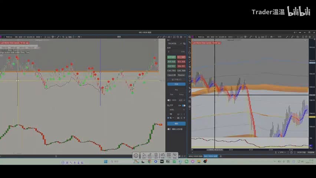Click the SELL ASK button
The image size is (316, 178).
coord(181,62)
